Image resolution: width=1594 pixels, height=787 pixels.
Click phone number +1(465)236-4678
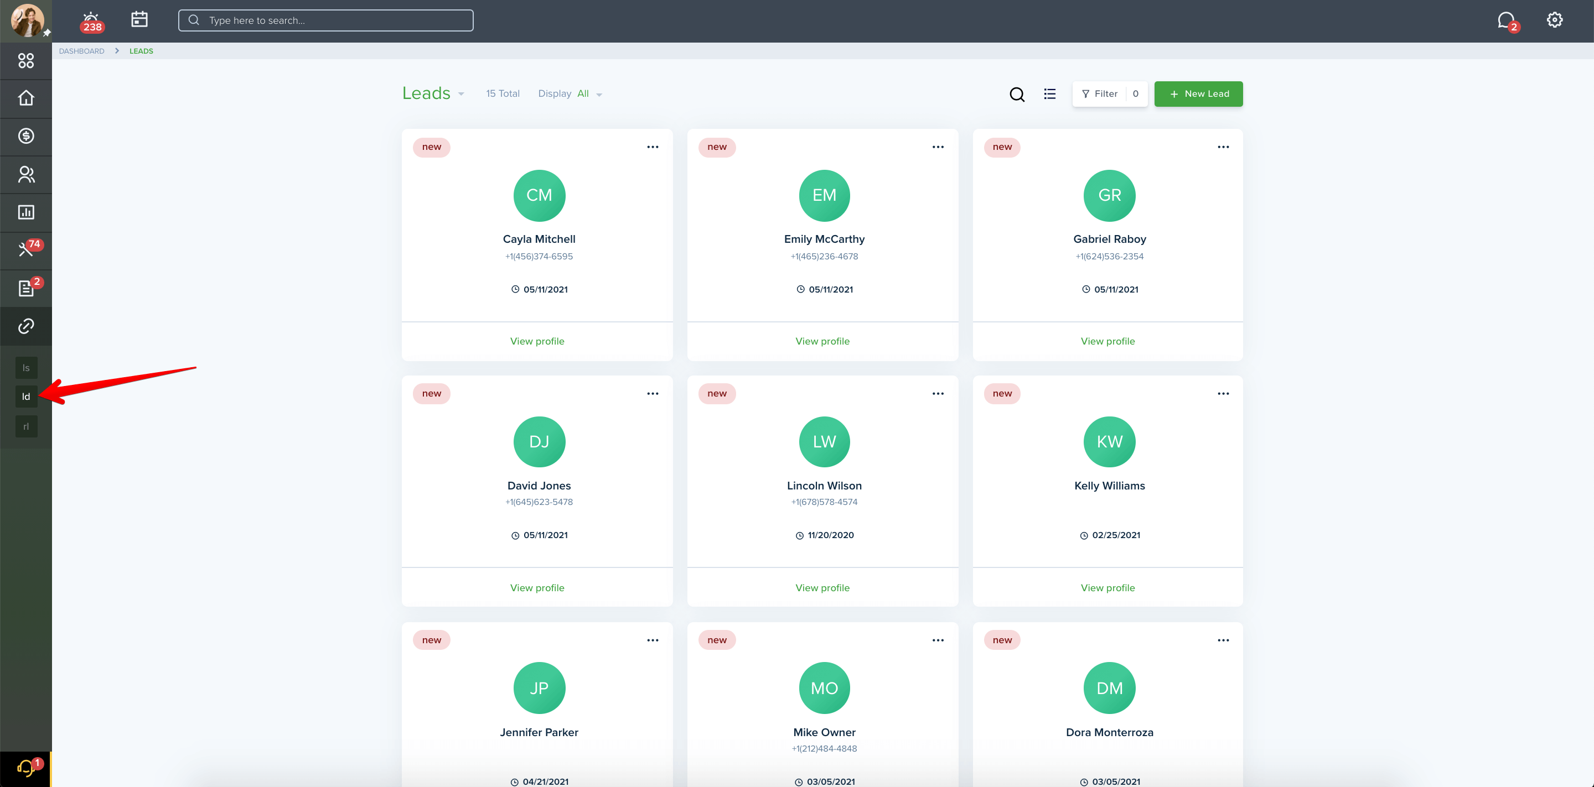824,257
